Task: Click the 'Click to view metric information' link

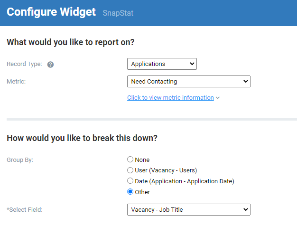Action: pyautogui.click(x=170, y=98)
